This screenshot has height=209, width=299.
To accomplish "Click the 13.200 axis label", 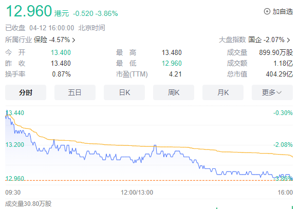I will [15, 145].
